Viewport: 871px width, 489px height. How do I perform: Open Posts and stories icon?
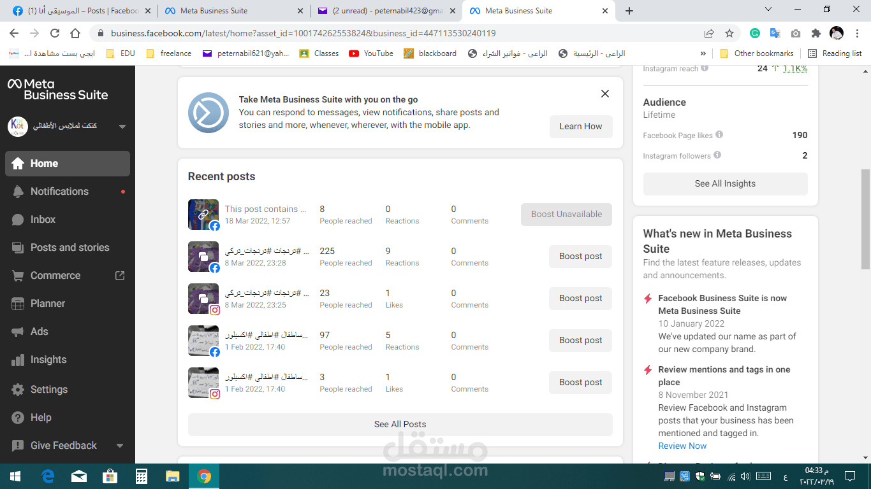click(x=18, y=248)
